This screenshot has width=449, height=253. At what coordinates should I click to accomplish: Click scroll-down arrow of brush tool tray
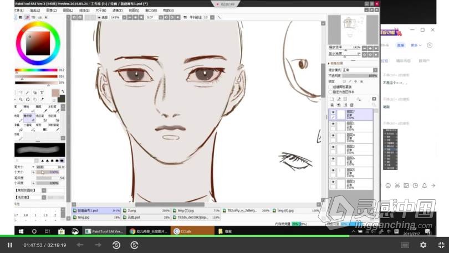(63, 138)
